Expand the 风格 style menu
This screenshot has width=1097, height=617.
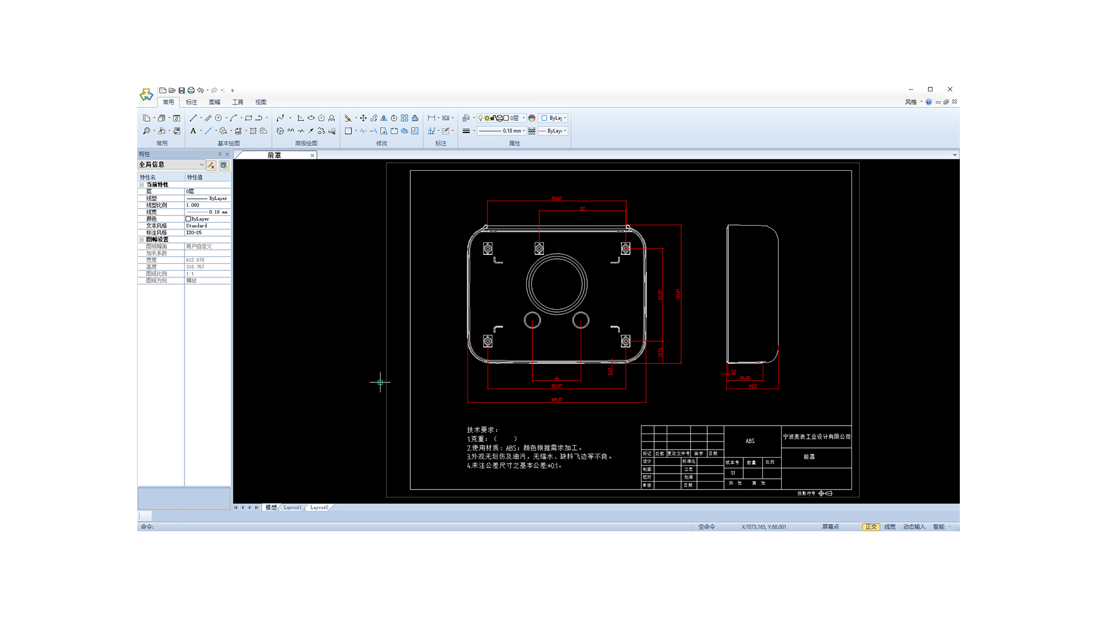[x=913, y=102]
